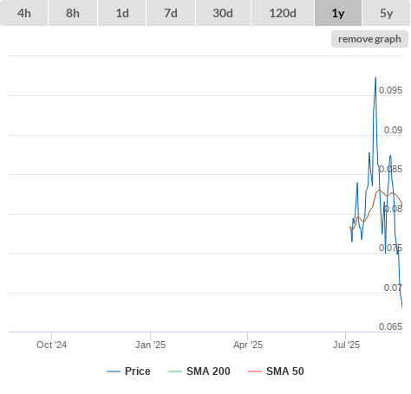Click the remove graph button
411x394 pixels.
(x=369, y=39)
